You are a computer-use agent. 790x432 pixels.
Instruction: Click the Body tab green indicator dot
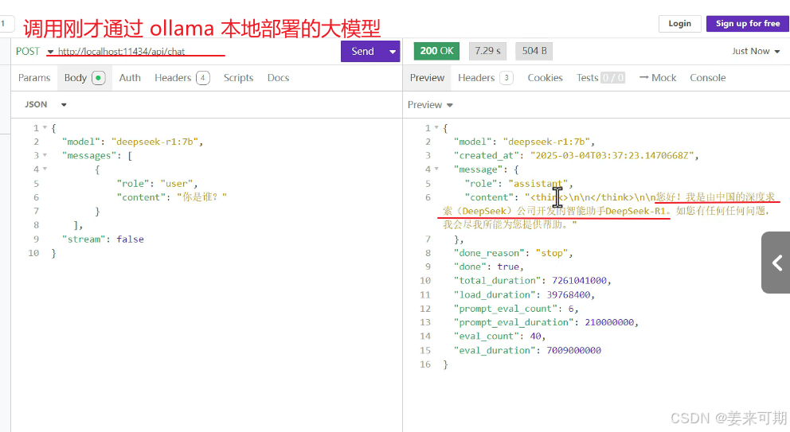pyautogui.click(x=98, y=78)
